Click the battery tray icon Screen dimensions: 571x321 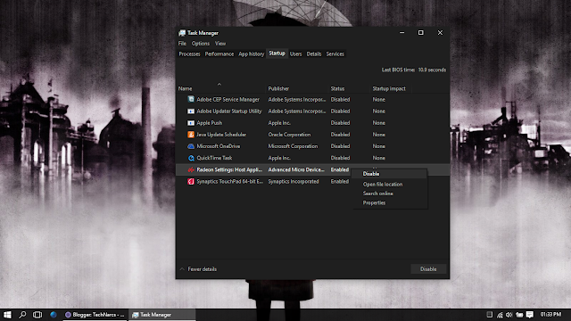coord(519,315)
